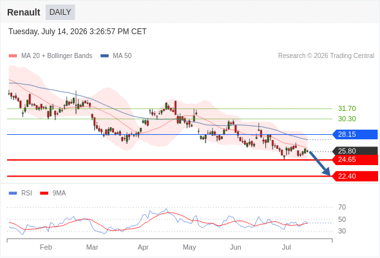Click the 31.70 resistance level label

point(347,108)
